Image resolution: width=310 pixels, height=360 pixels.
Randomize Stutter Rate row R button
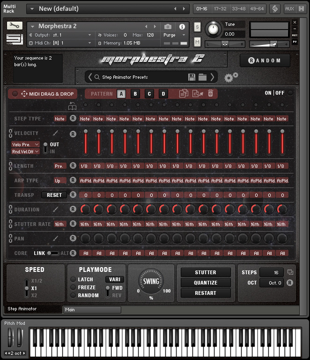(73, 224)
